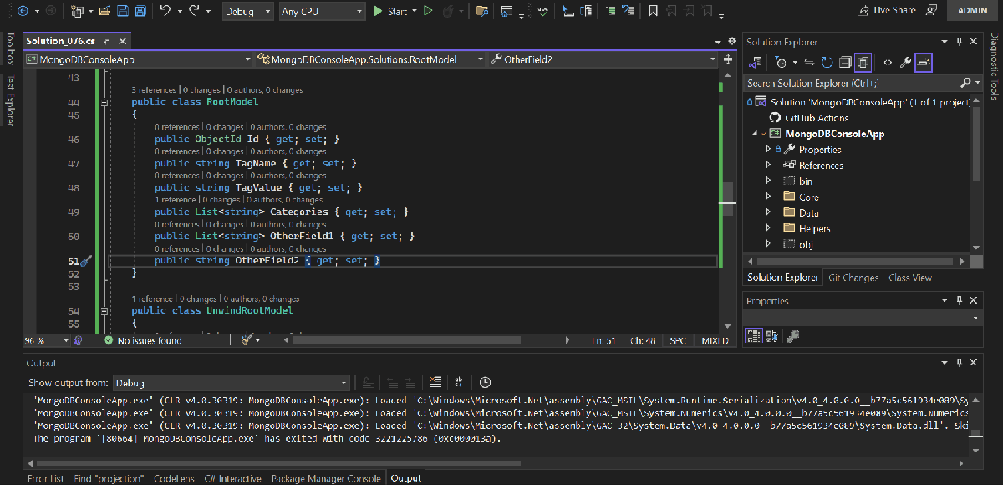Start without debugging using outlined play icon
This screenshot has width=1003, height=485.
coord(428,11)
